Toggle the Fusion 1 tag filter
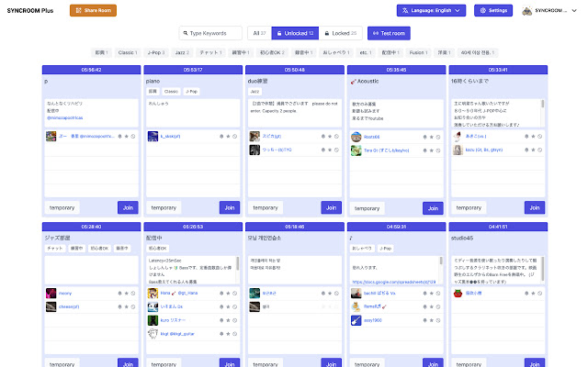This screenshot has width=588, height=367. (419, 53)
